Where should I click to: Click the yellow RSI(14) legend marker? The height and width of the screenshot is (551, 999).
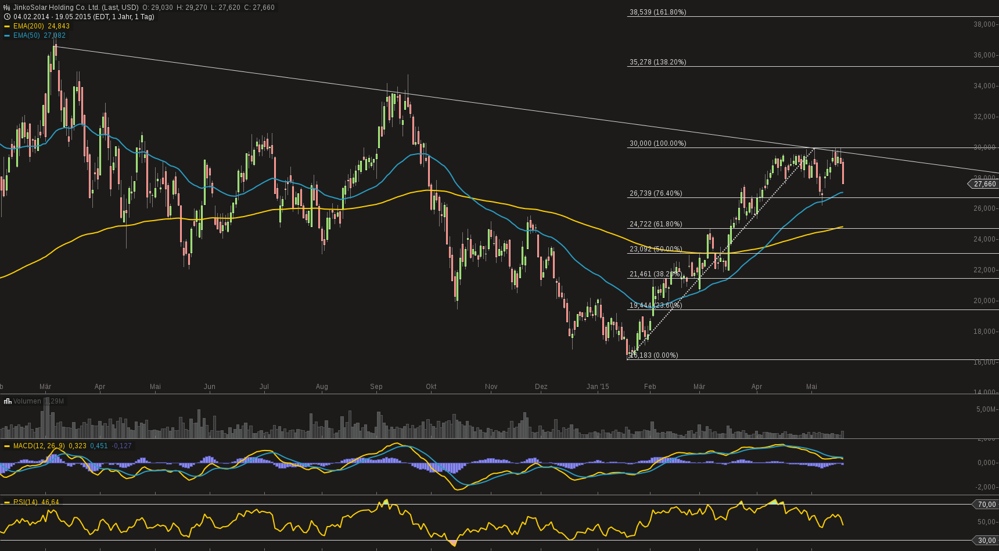[x=7, y=502]
